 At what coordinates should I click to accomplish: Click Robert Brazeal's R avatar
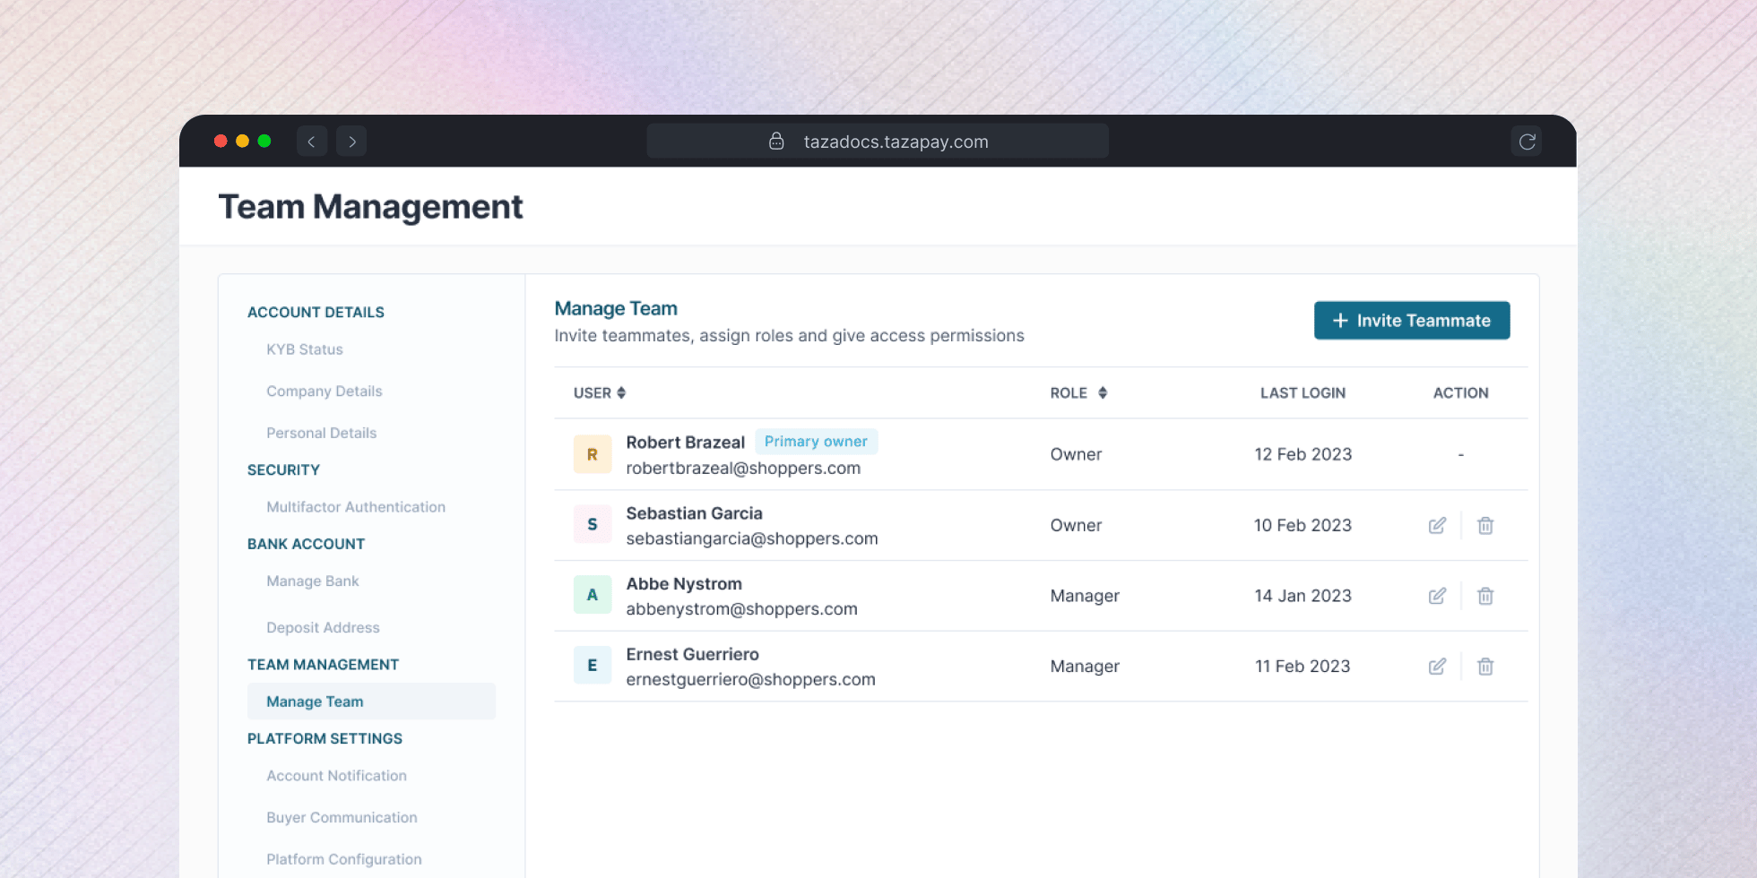pos(593,454)
